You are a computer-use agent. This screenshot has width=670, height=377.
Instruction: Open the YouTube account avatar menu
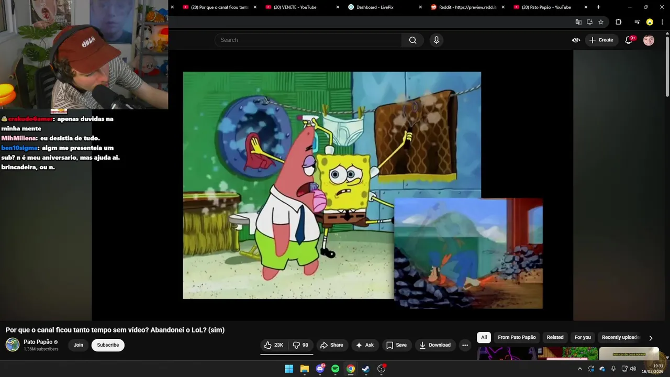(649, 40)
